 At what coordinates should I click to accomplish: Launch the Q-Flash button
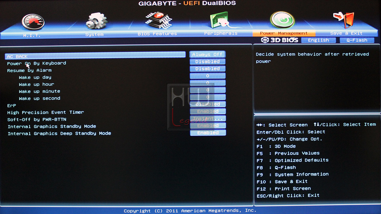click(357, 40)
